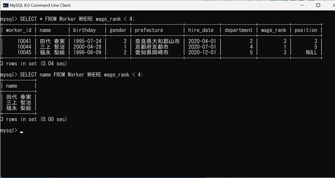Click the hire_date column header

click(x=201, y=30)
